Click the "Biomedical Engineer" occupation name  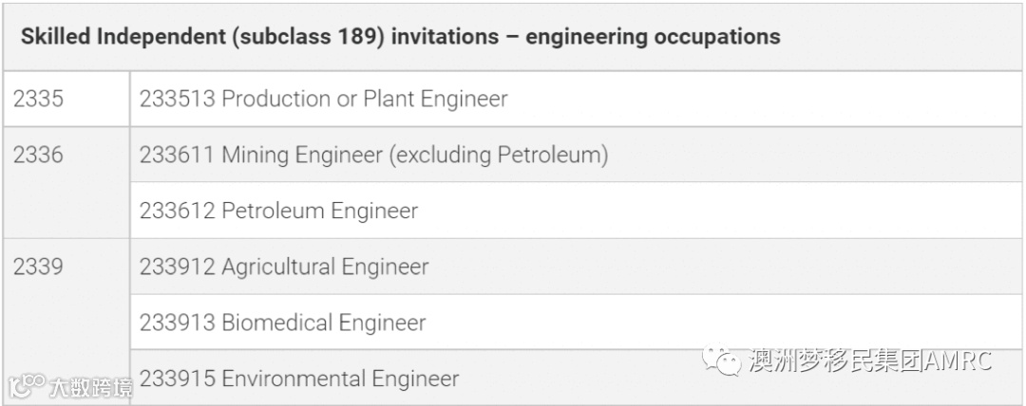pos(324,323)
